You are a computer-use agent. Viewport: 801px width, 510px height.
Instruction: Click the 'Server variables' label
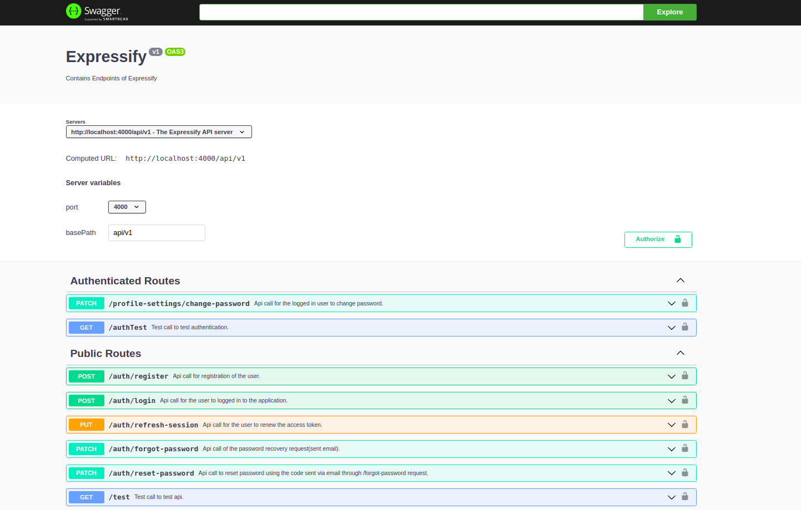pos(93,183)
